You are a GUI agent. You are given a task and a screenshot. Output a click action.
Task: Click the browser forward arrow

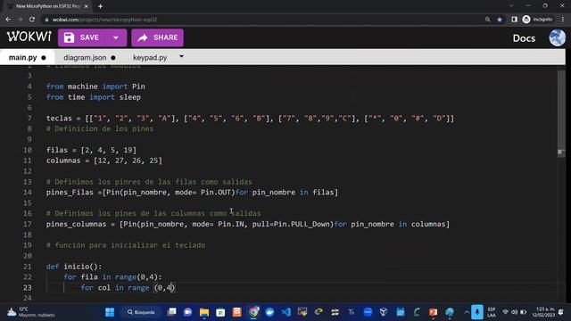pos(20,20)
